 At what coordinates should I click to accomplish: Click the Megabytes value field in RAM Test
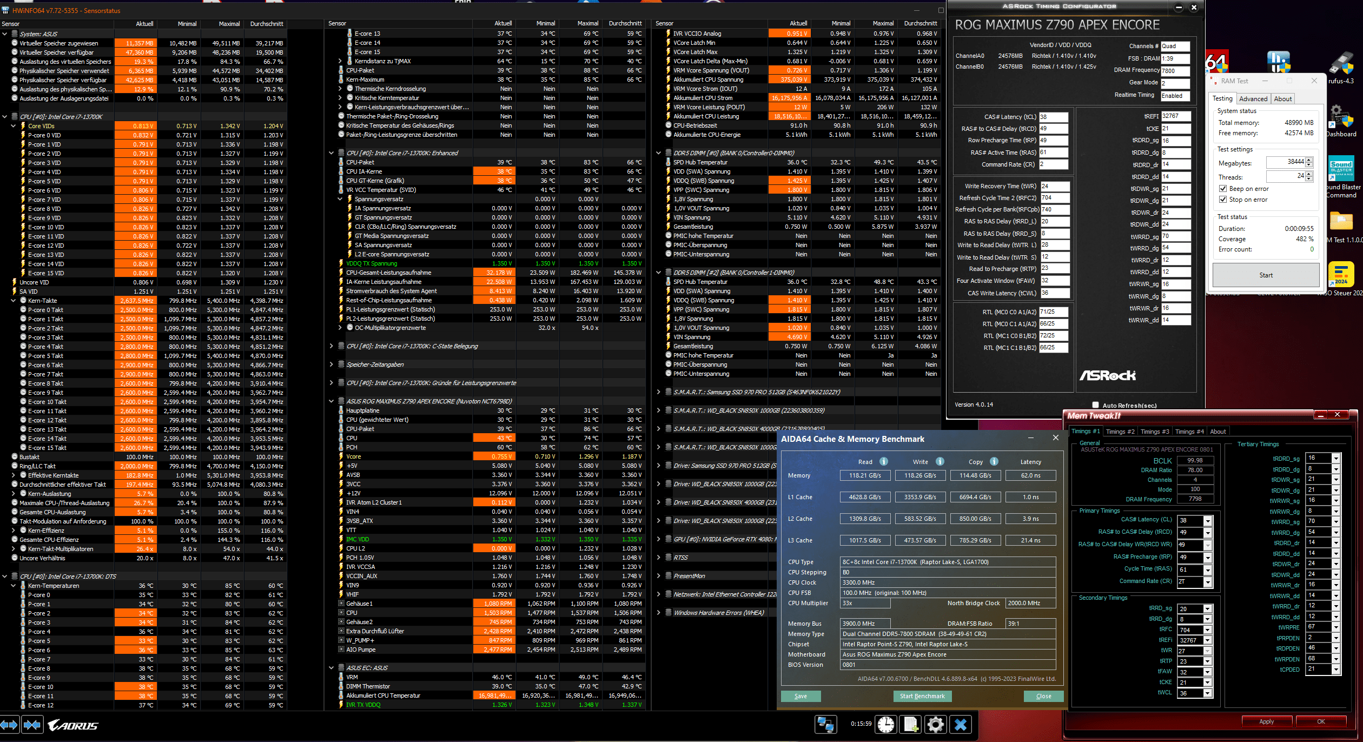(x=1285, y=162)
